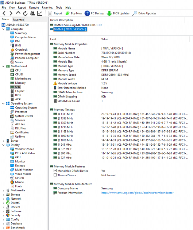Open the Report menu

pyautogui.click(x=22, y=7)
